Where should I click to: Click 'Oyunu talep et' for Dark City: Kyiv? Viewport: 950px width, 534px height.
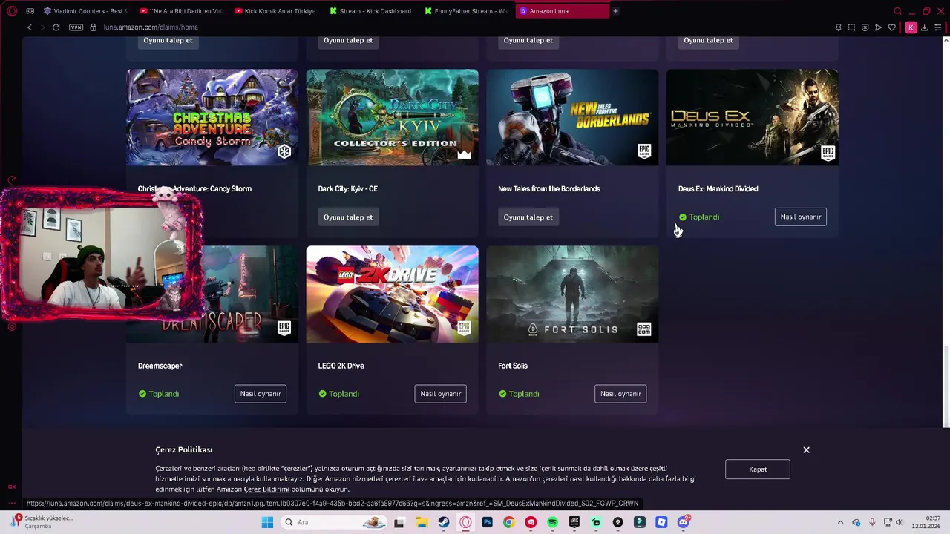point(348,217)
